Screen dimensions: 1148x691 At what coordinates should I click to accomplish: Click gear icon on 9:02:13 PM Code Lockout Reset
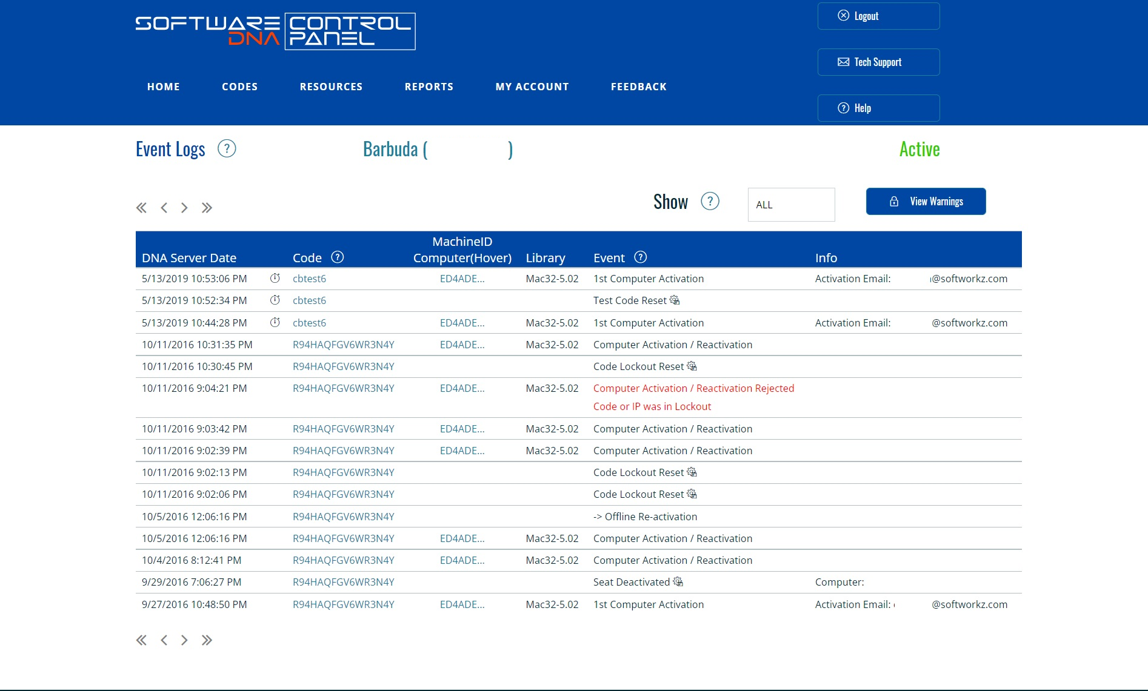pyautogui.click(x=692, y=472)
